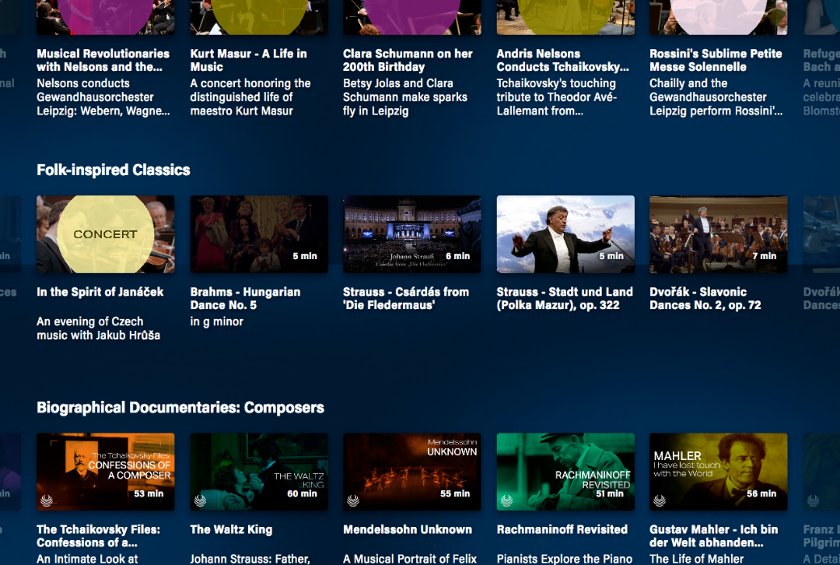Click 'A Musical Portrait of Felix' description
This screenshot has height=565, width=840.
click(x=409, y=559)
